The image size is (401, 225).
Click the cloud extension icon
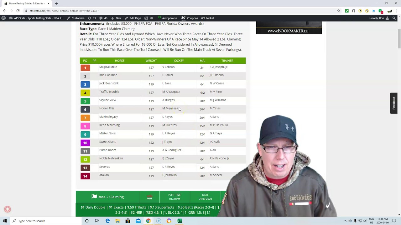(x=373, y=11)
